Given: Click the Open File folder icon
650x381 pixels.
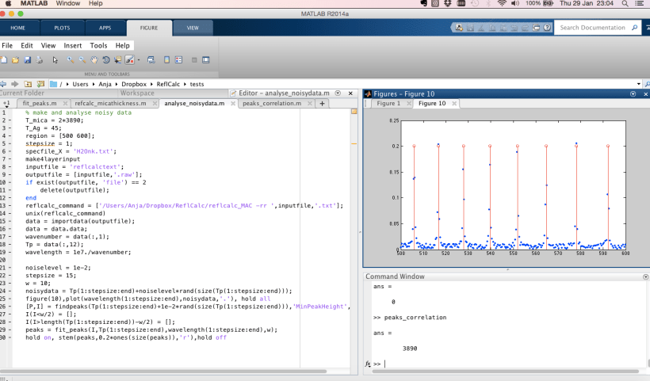Looking at the screenshot, I should point(15,60).
